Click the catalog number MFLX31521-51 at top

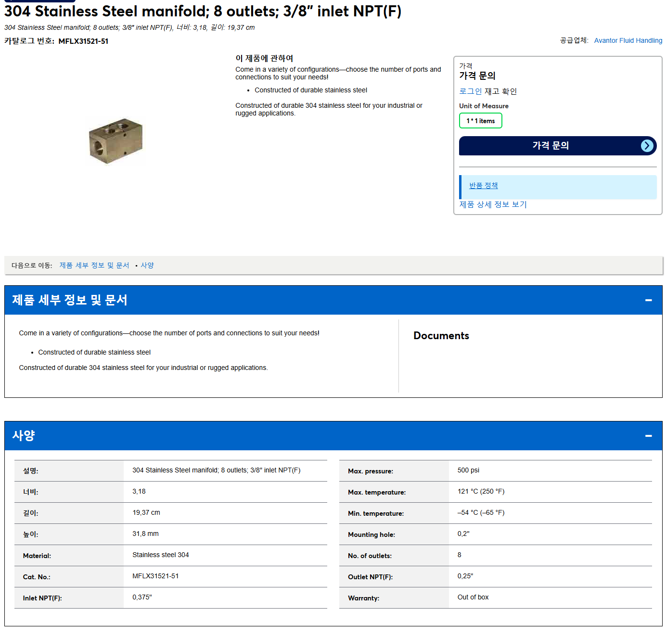[x=83, y=41]
